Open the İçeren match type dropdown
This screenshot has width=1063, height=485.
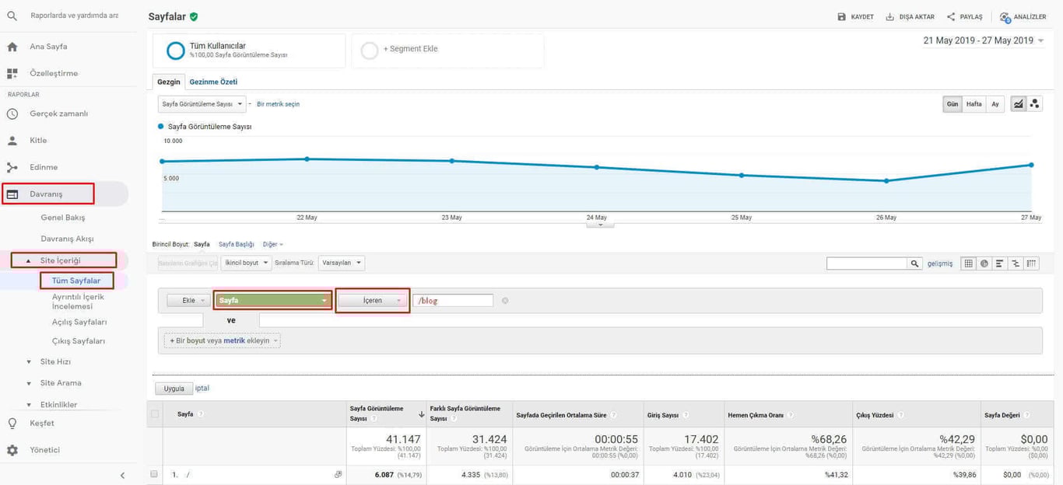click(373, 300)
